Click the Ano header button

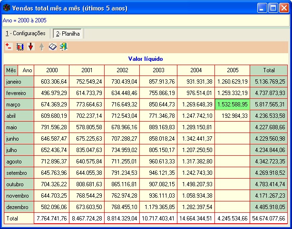tap(27, 70)
